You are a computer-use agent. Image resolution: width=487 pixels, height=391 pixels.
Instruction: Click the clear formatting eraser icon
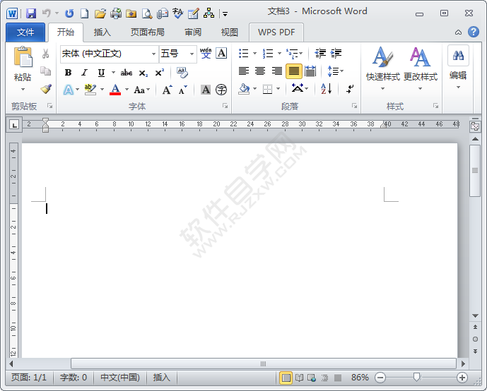[182, 73]
